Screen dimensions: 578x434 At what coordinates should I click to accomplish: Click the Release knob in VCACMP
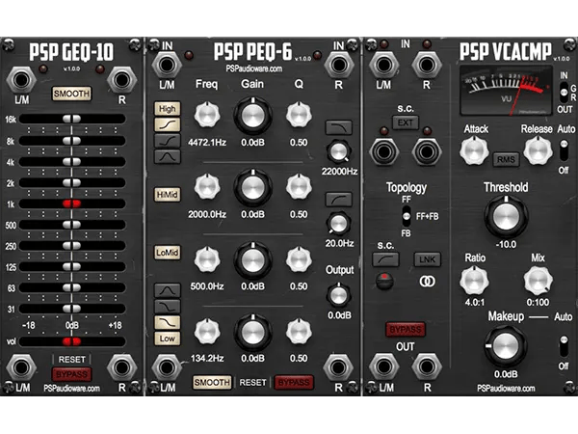[x=538, y=150]
